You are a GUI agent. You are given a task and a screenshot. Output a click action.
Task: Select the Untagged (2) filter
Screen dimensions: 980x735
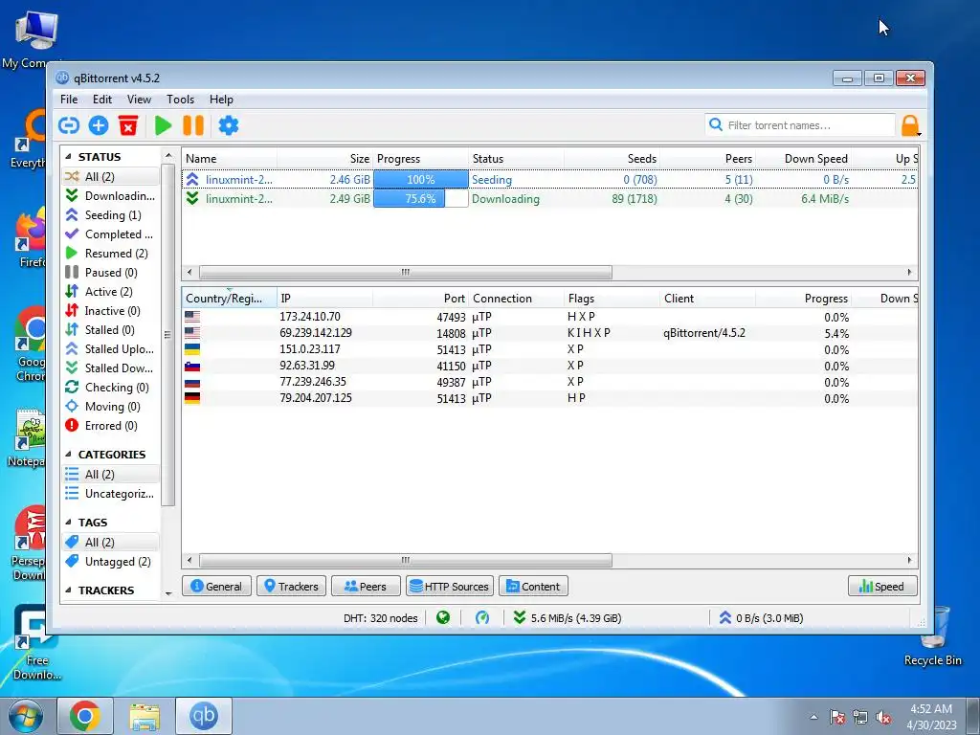point(110,561)
